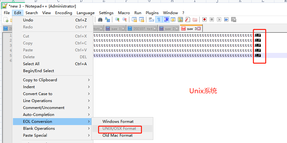Click Cut in the Edit menu

(x=53, y=36)
